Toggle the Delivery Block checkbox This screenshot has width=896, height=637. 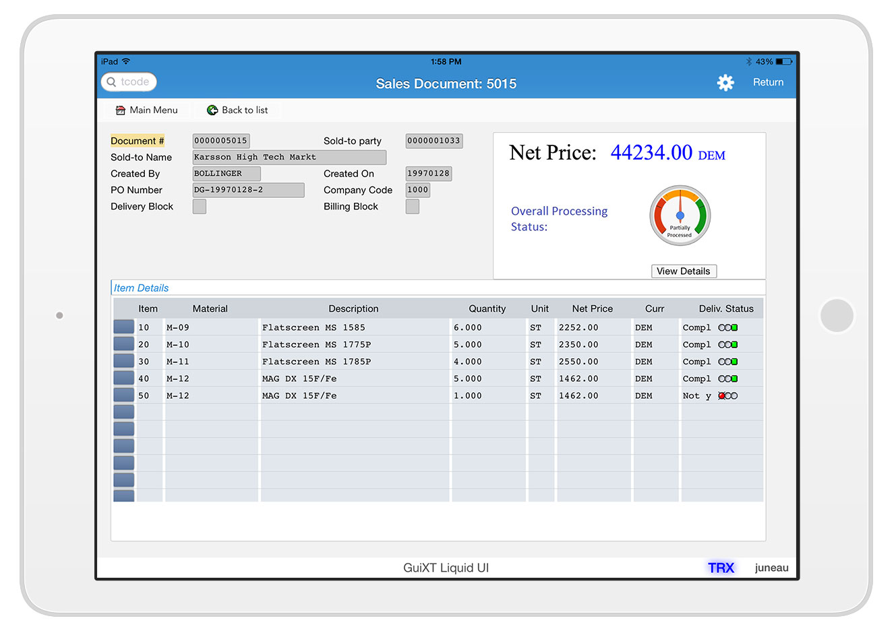(200, 207)
